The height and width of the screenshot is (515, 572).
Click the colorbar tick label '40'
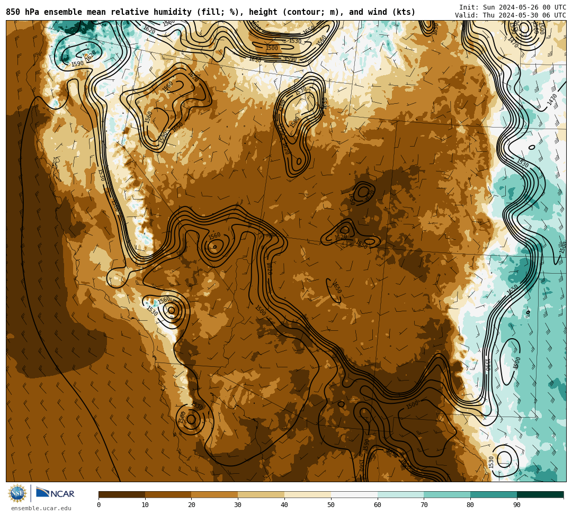pyautogui.click(x=284, y=505)
